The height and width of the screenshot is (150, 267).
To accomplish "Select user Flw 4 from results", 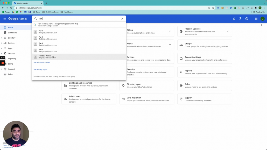I will tap(79, 44).
